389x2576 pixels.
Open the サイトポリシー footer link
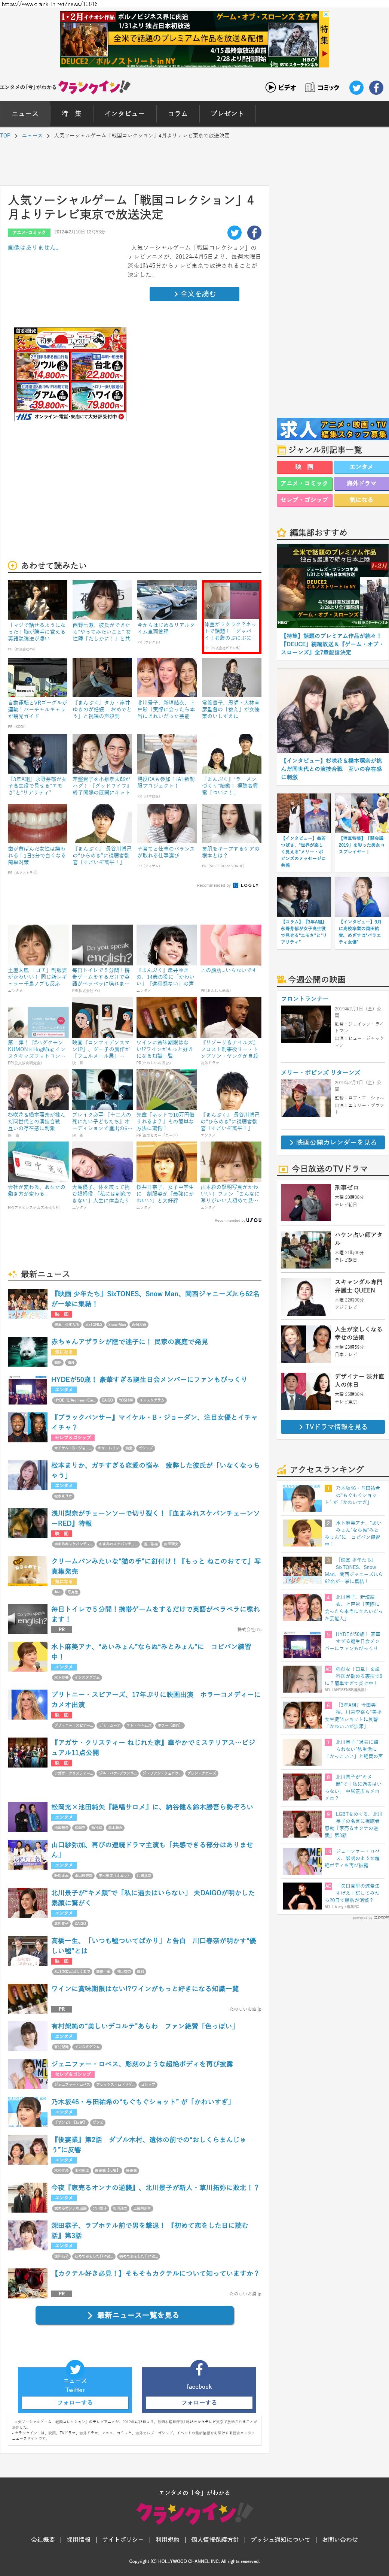pos(123,2540)
